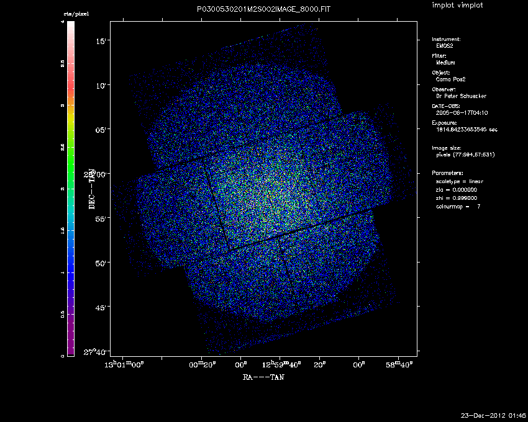Viewport: 528px width, 422px height.
Task: Click the 'colourmap = 7' parameter
Action: point(458,205)
